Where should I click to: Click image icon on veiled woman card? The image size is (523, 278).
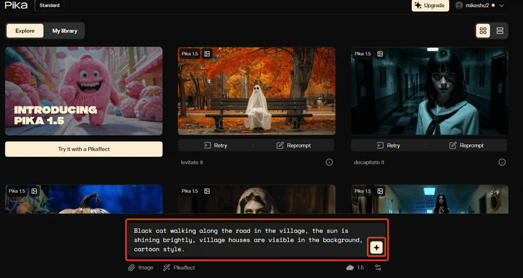[207, 191]
